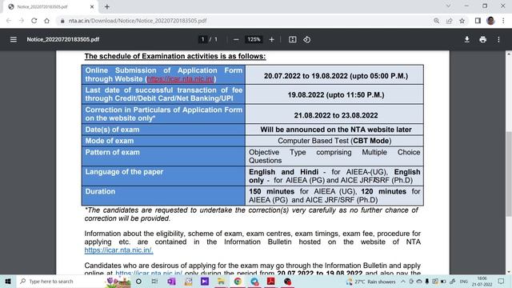Click 'Will be announced on the NTA website later'
Viewport: 512px width, 288px height.
pyautogui.click(x=336, y=130)
